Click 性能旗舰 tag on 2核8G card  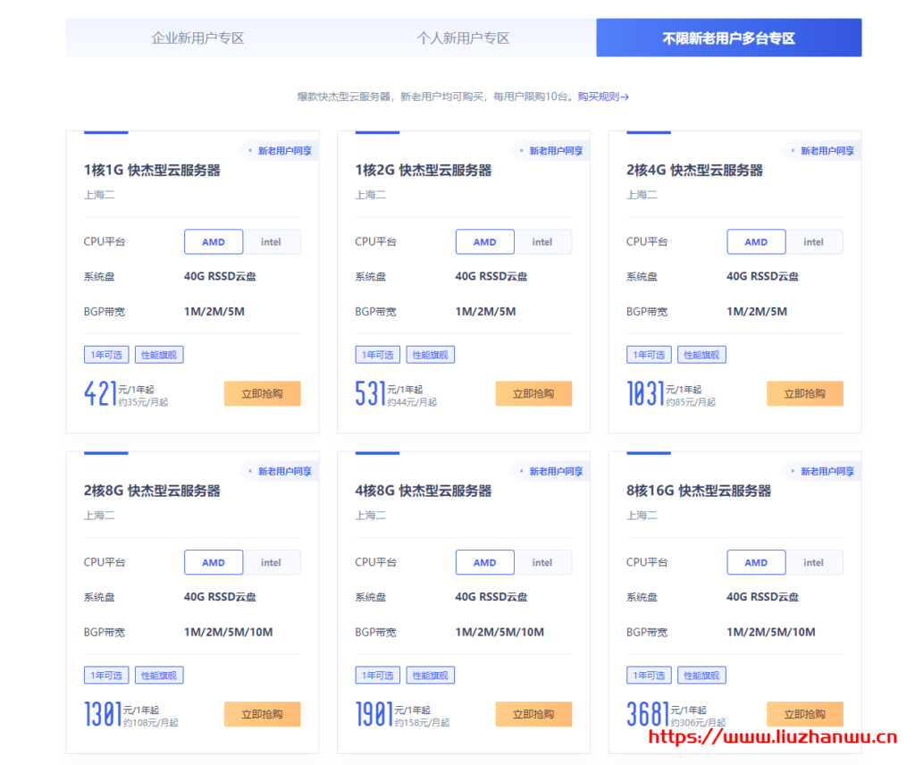(x=159, y=675)
